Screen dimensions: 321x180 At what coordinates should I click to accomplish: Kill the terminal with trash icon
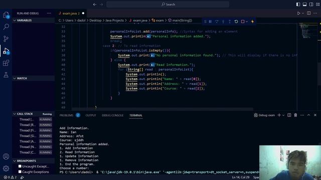pos(295,115)
